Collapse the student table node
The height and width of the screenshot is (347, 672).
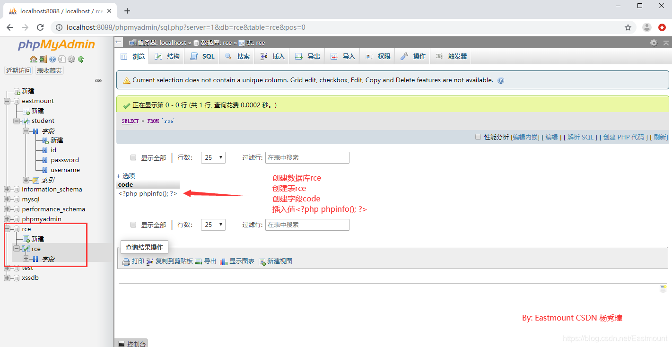click(17, 121)
